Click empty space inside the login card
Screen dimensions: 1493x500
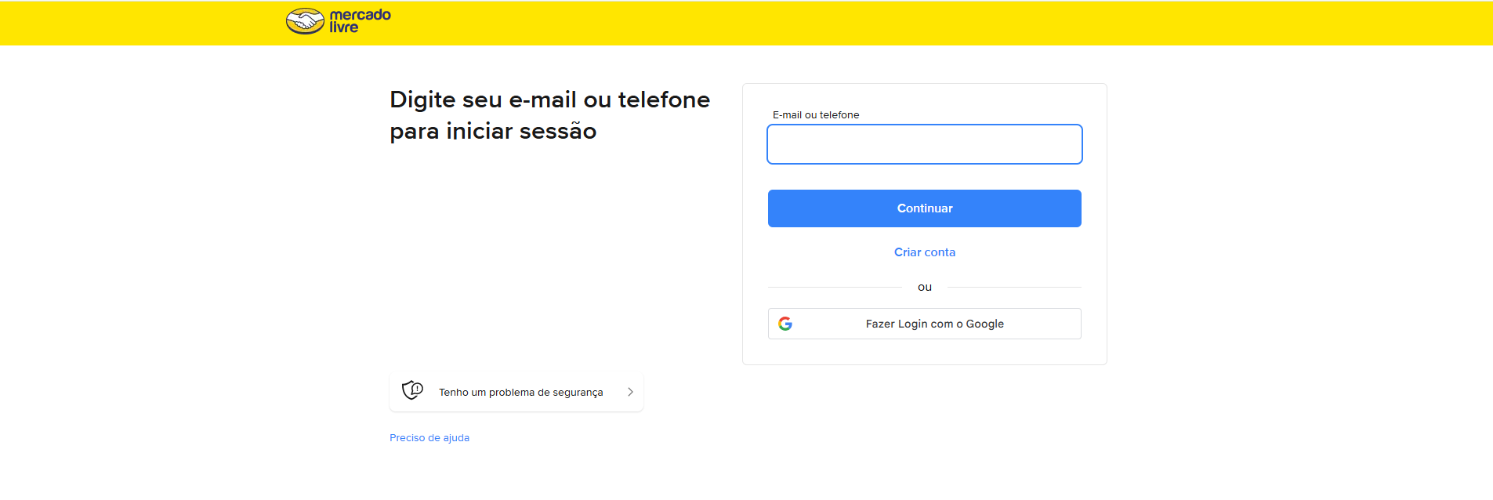click(925, 351)
